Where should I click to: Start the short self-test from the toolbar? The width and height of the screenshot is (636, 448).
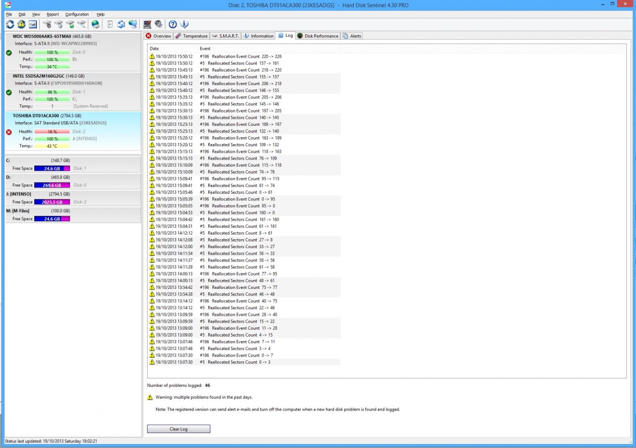point(47,24)
